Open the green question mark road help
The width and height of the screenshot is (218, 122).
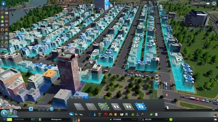[59, 109]
